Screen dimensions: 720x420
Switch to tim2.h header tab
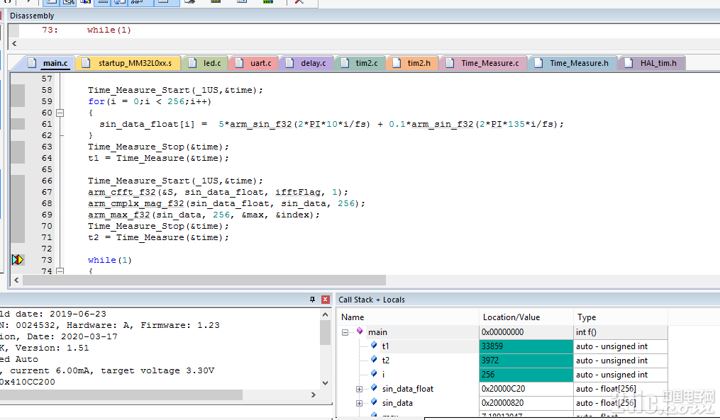pyautogui.click(x=412, y=63)
